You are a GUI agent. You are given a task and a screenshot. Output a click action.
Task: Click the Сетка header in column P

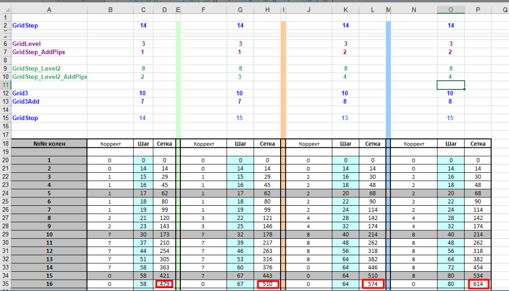pyautogui.click(x=478, y=144)
